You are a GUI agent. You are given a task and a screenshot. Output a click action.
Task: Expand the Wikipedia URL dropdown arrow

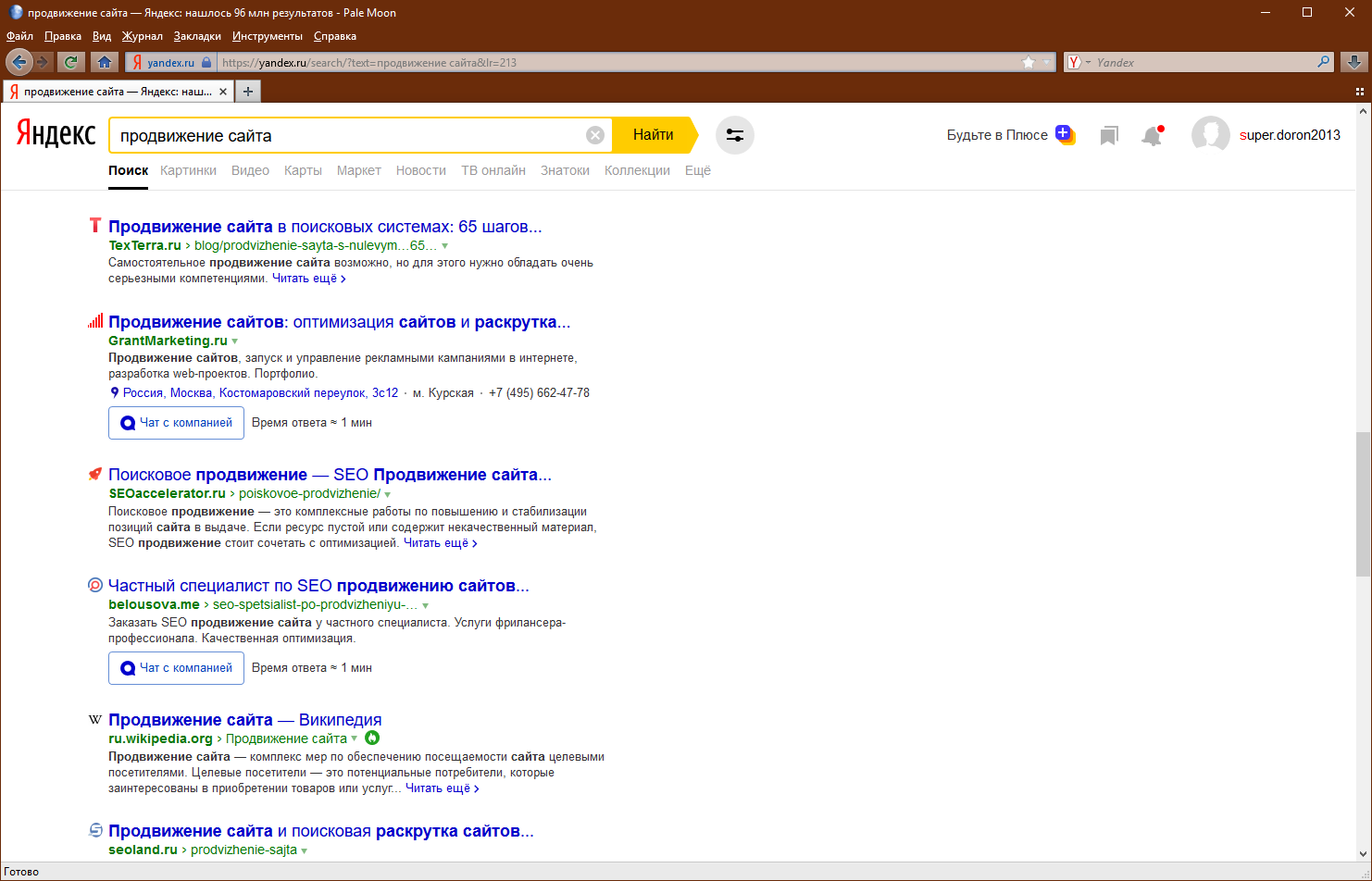pyautogui.click(x=355, y=738)
